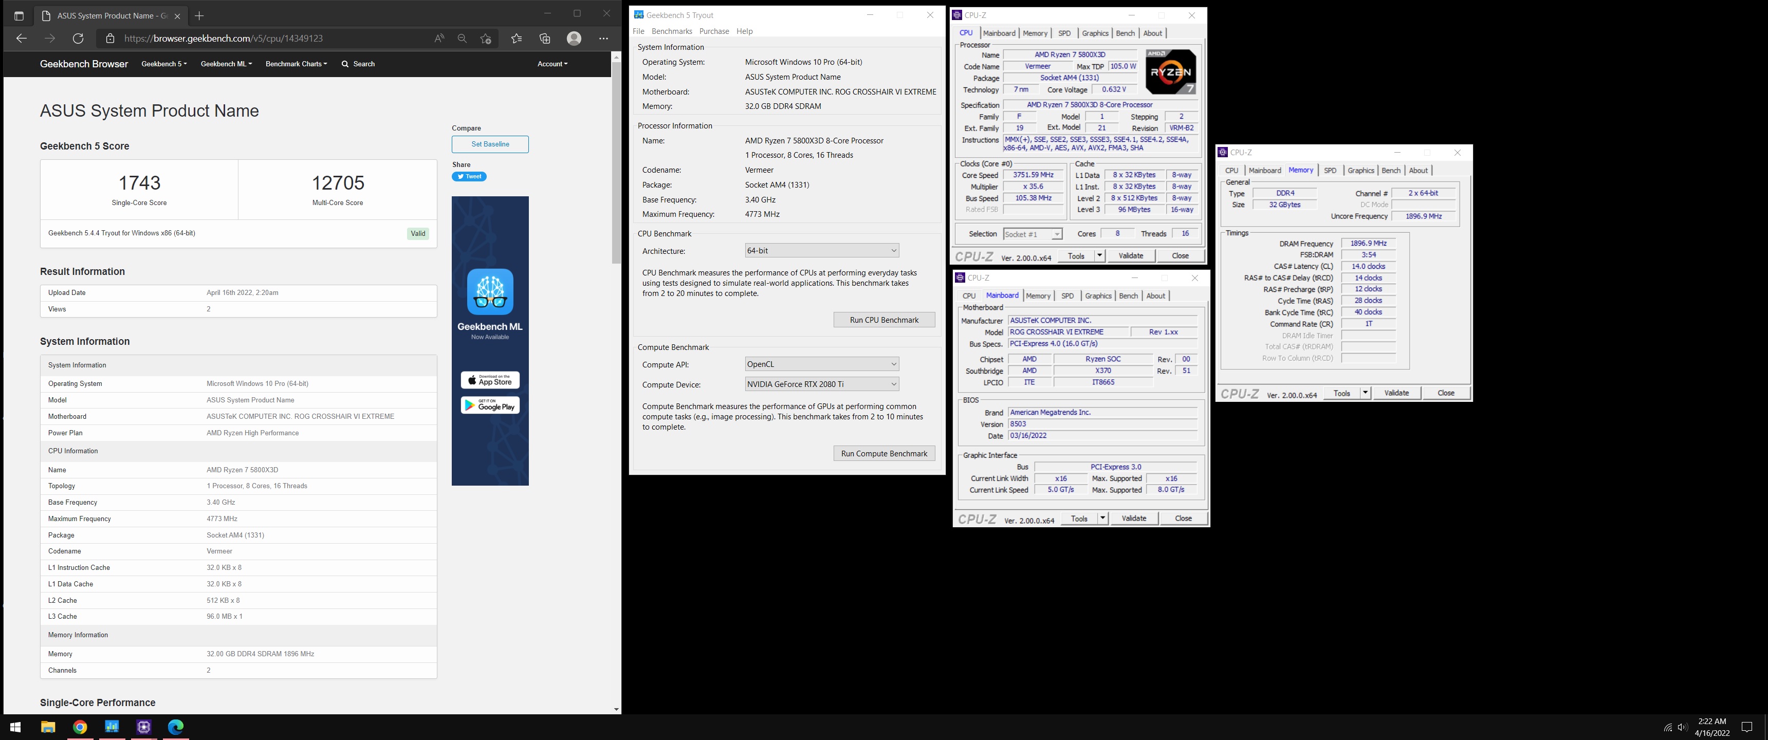Click the Edge address bar URL
Viewport: 1768px width, 740px height.
coord(224,39)
